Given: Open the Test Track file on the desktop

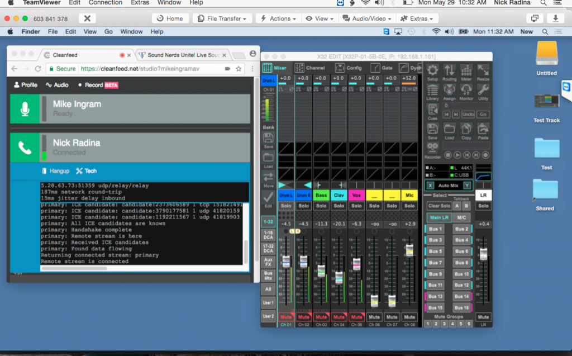Looking at the screenshot, I should point(546,108).
